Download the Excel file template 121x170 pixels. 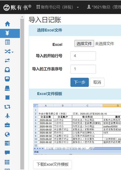(52, 165)
